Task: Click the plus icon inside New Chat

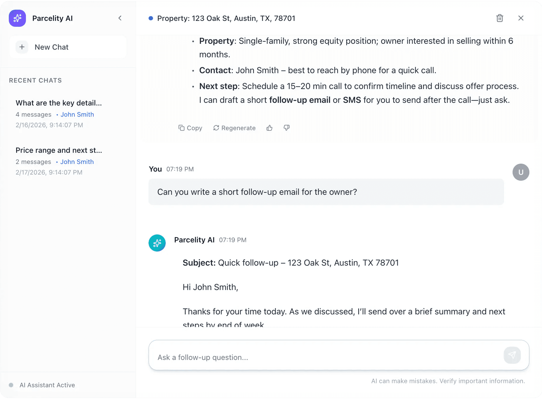Action: coord(21,47)
